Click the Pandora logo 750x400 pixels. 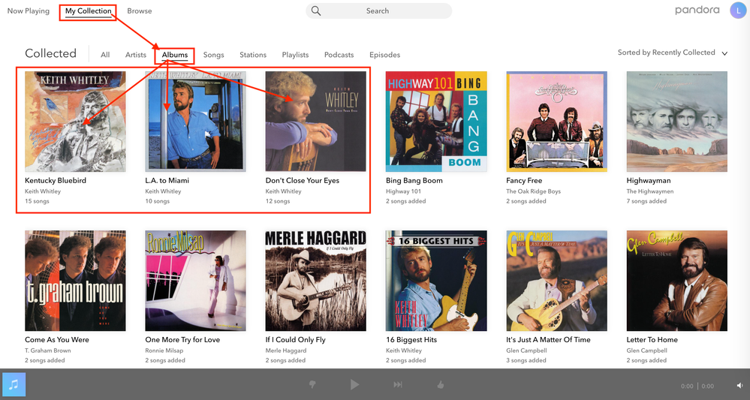(697, 10)
